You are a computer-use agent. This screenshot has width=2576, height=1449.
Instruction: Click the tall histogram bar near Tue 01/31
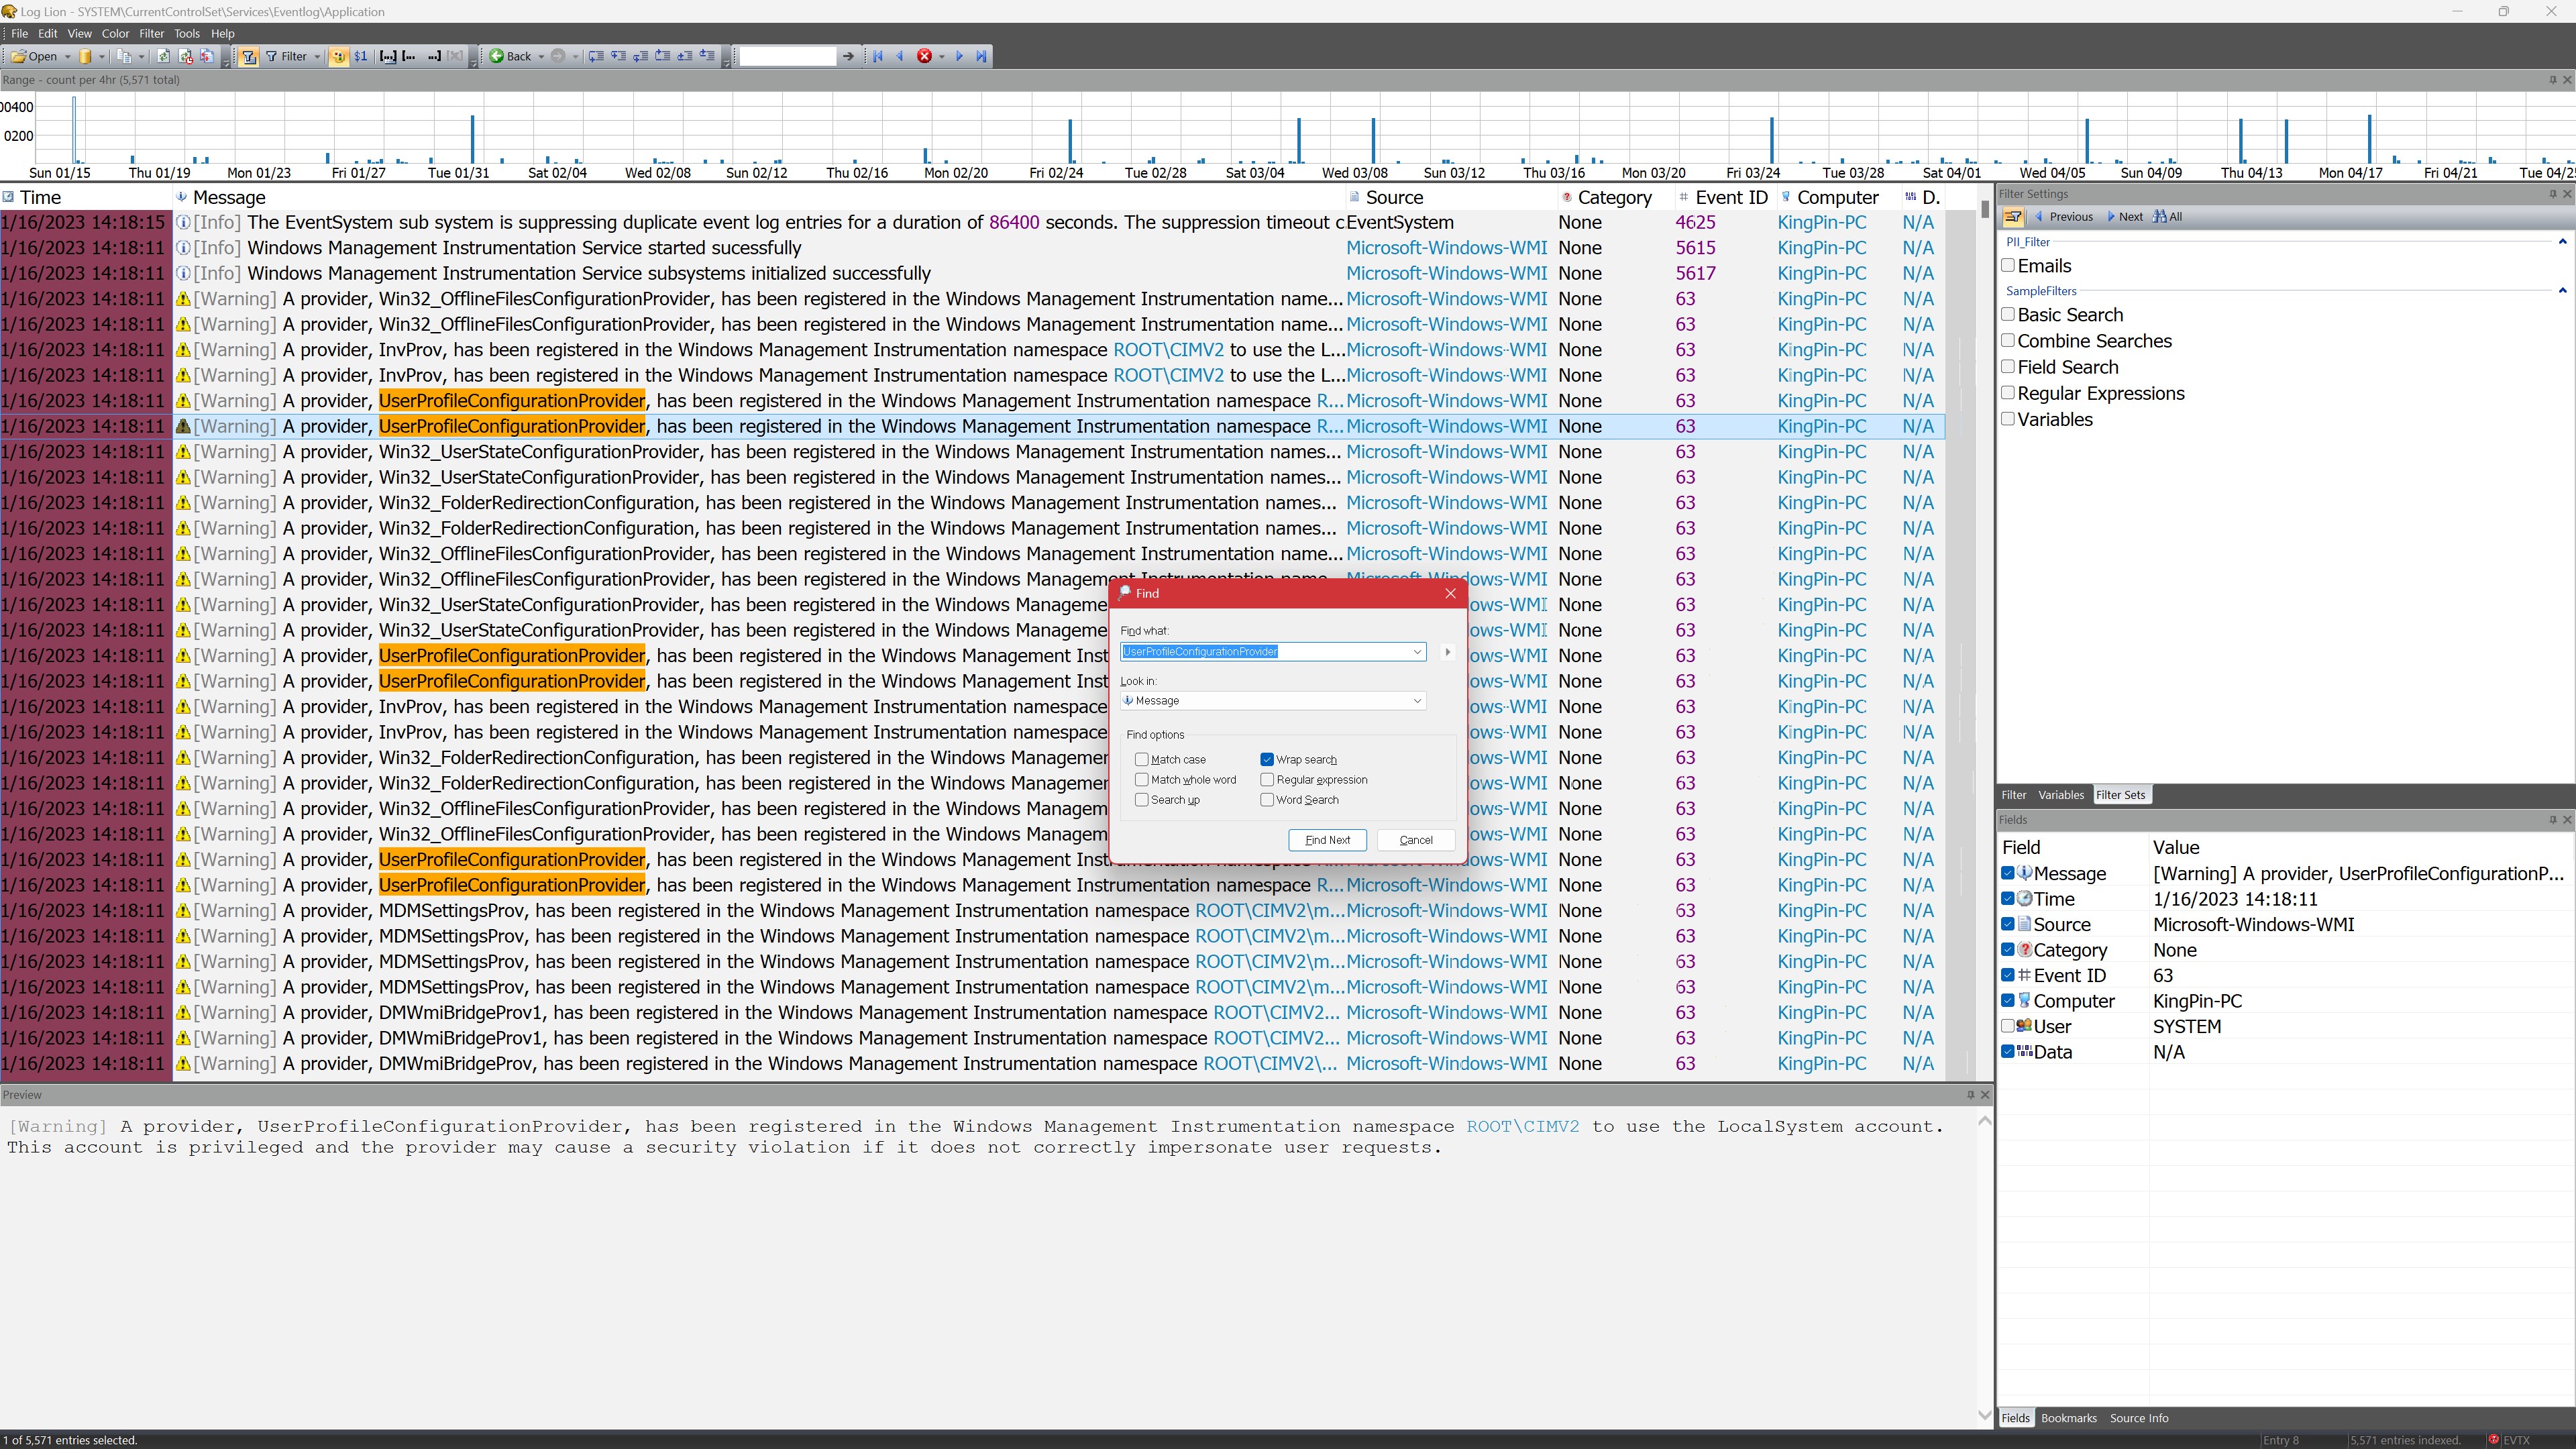[x=472, y=139]
